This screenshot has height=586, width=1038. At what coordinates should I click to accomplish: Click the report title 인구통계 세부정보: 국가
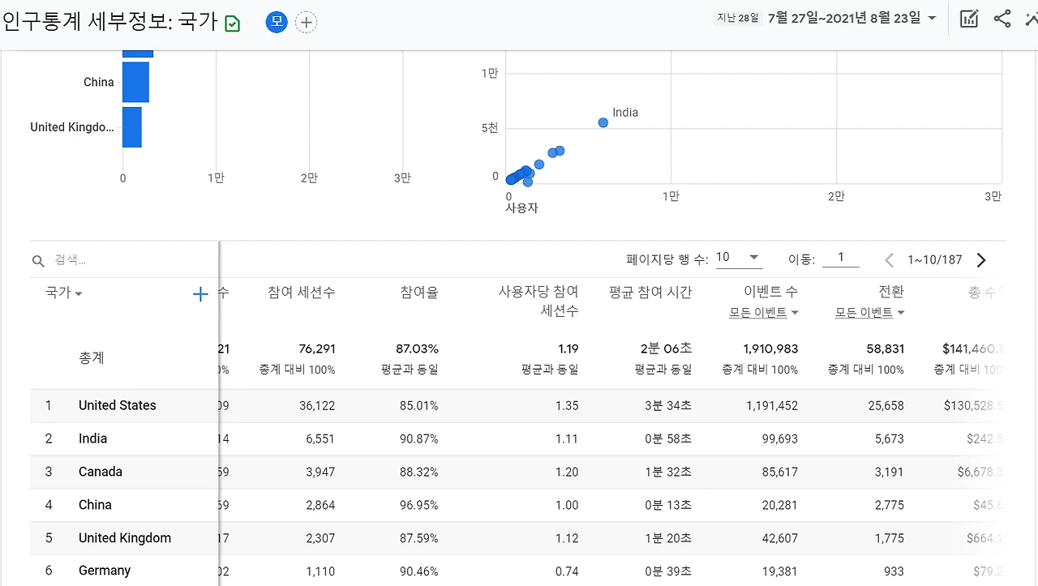[x=110, y=21]
